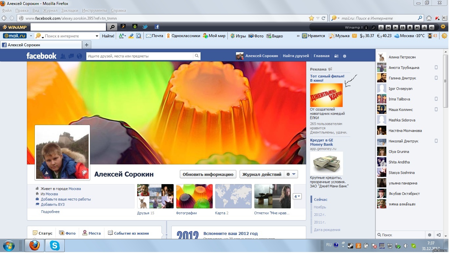449x254 pixels.
Task: Click the traffic light indicator showing 43
Action: click(x=432, y=36)
